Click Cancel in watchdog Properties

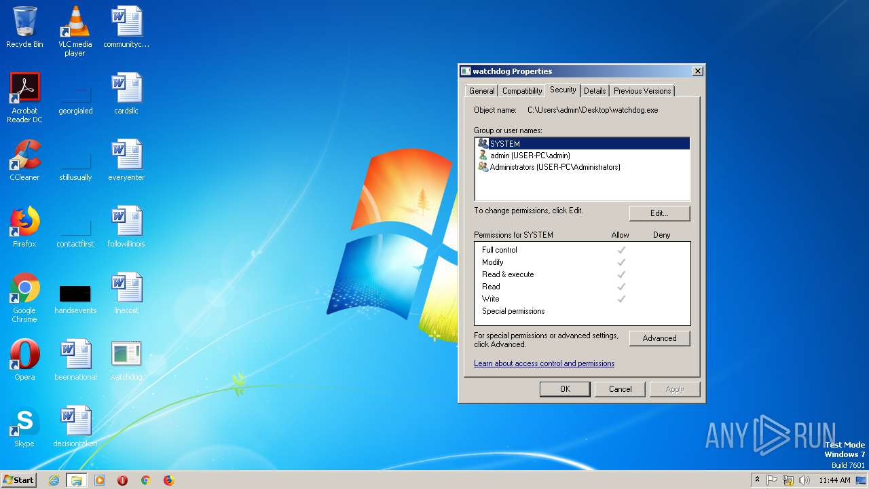pyautogui.click(x=620, y=389)
